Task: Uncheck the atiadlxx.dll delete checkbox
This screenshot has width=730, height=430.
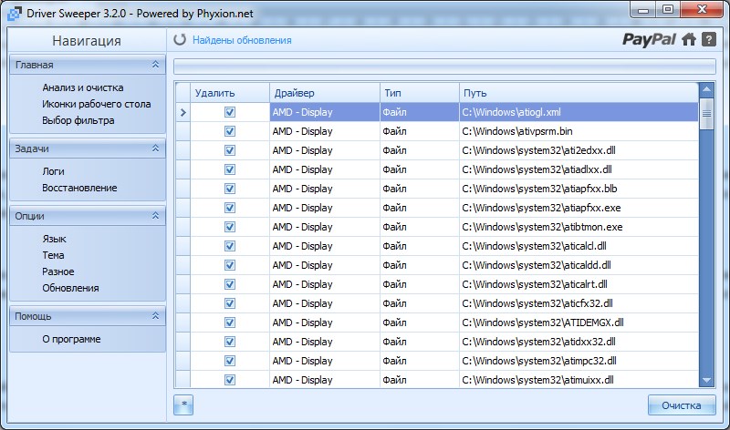Action: (230, 169)
